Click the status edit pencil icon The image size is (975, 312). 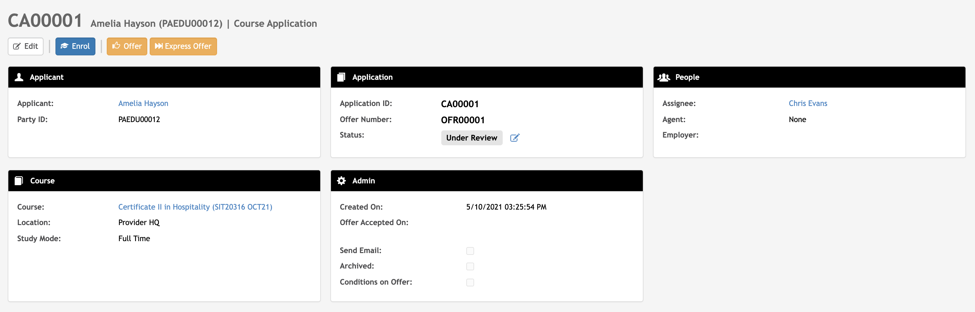(515, 138)
